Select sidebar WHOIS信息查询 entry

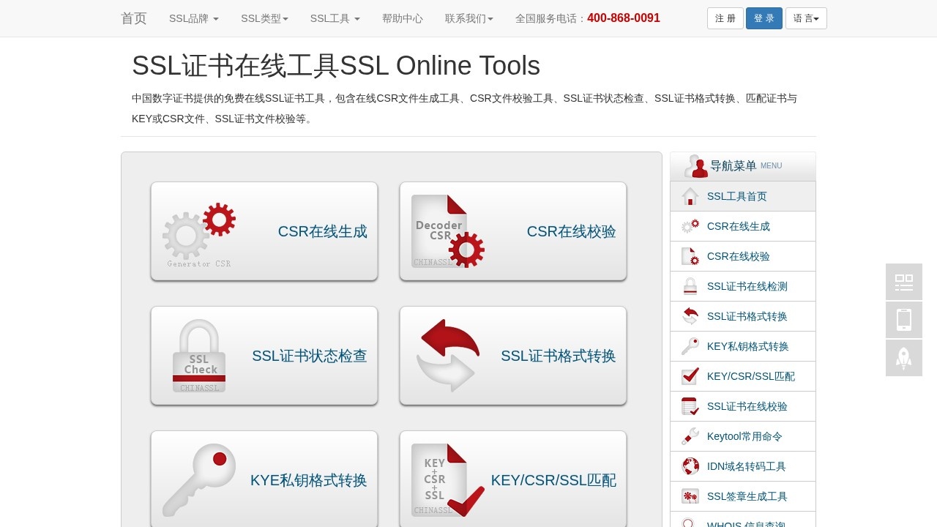point(743,520)
